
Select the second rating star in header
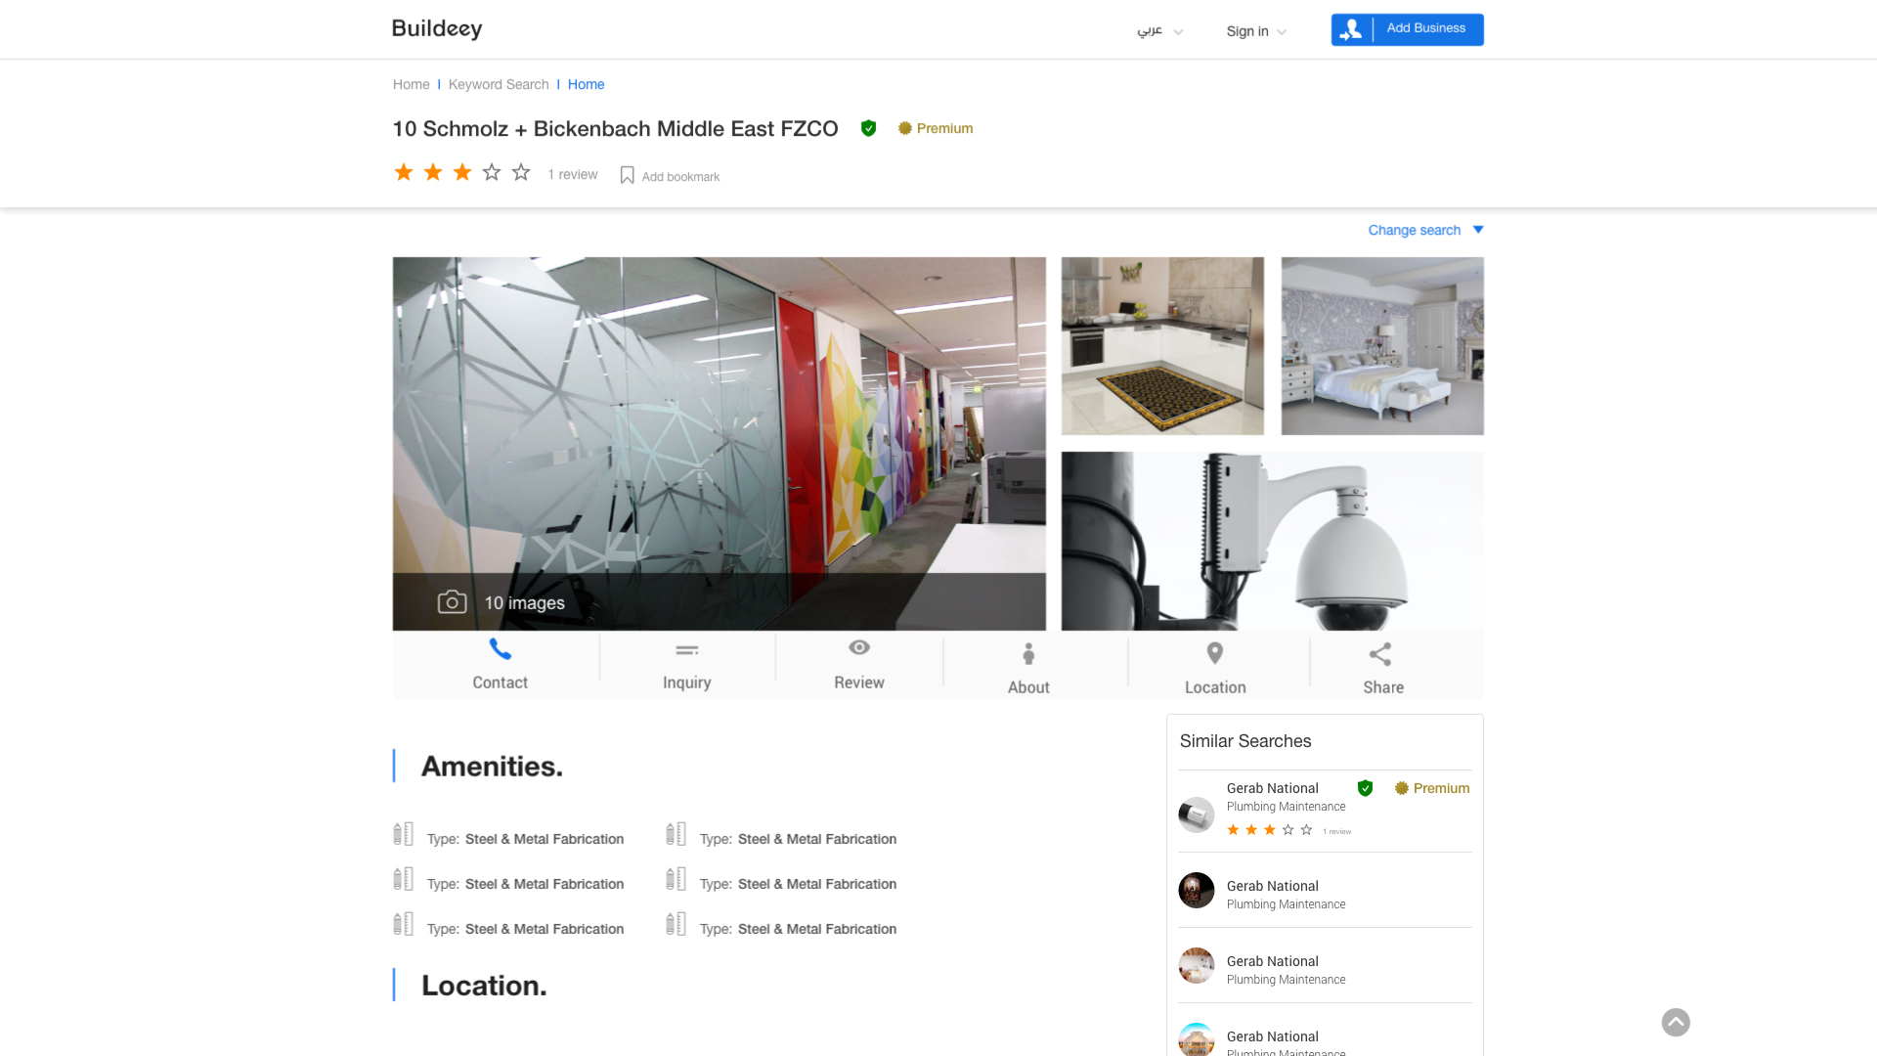point(433,173)
